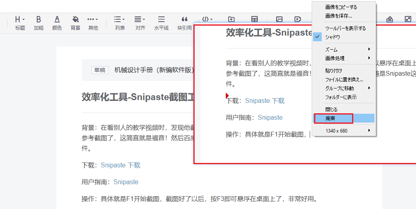
Task: Choose ファイルに置き換え... menu item
Action: 344,80
